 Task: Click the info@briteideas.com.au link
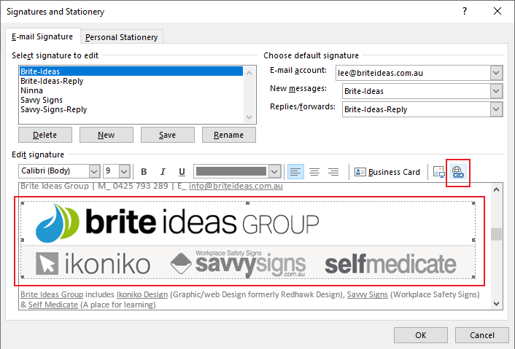(x=236, y=186)
